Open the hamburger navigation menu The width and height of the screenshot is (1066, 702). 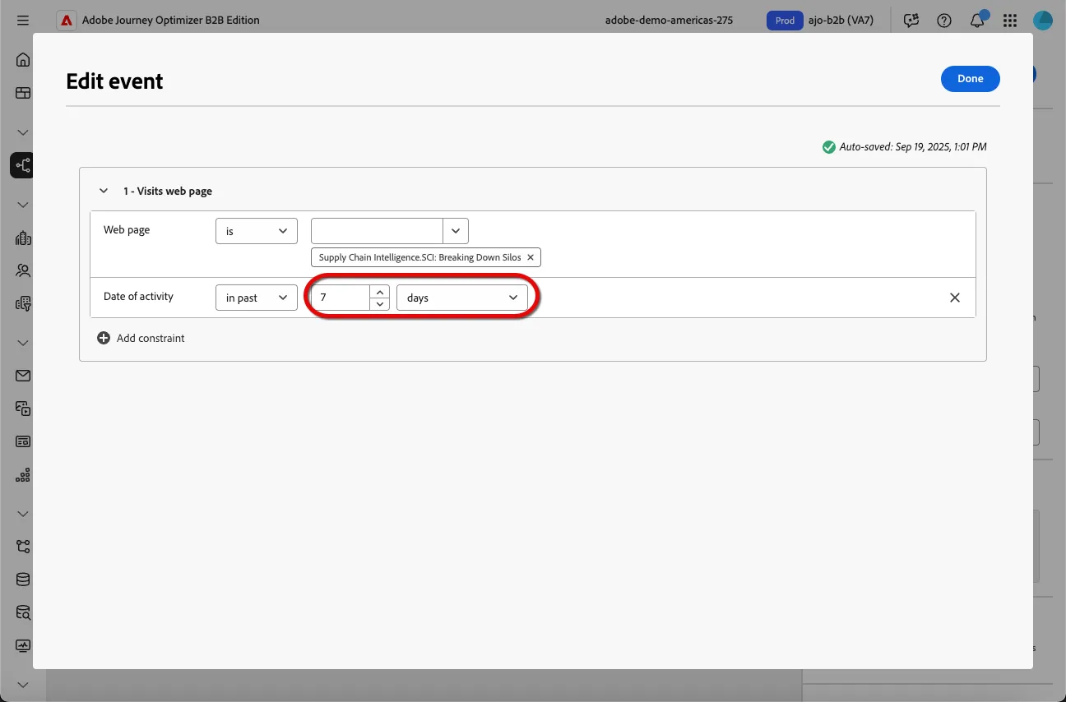[x=23, y=21]
